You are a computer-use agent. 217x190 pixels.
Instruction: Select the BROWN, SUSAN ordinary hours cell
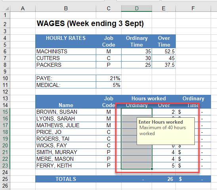[x=137, y=112]
